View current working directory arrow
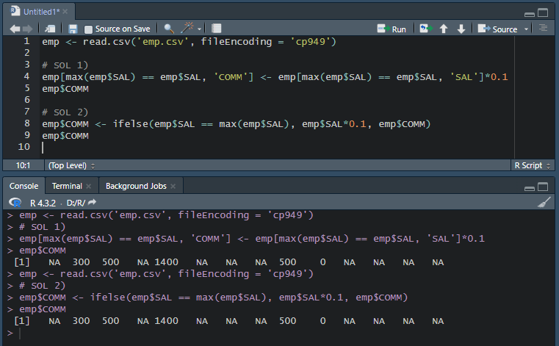Image resolution: width=559 pixels, height=346 pixels. point(92,202)
